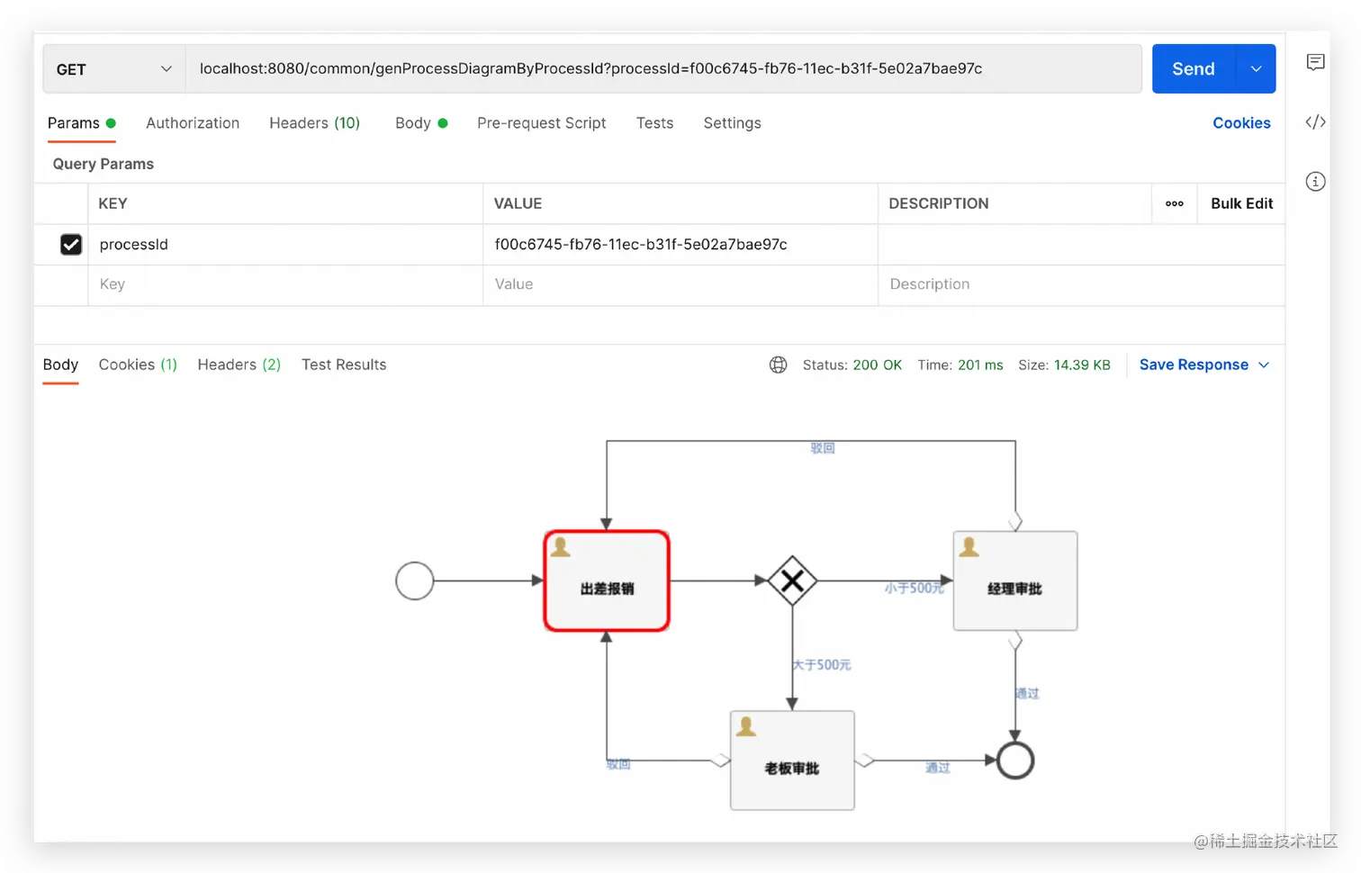Select the response Body tab
1361x873 pixels.
[60, 364]
